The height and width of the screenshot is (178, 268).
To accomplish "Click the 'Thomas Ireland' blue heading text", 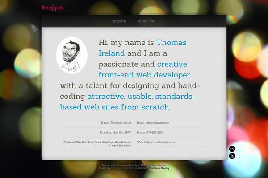I will [142, 48].
